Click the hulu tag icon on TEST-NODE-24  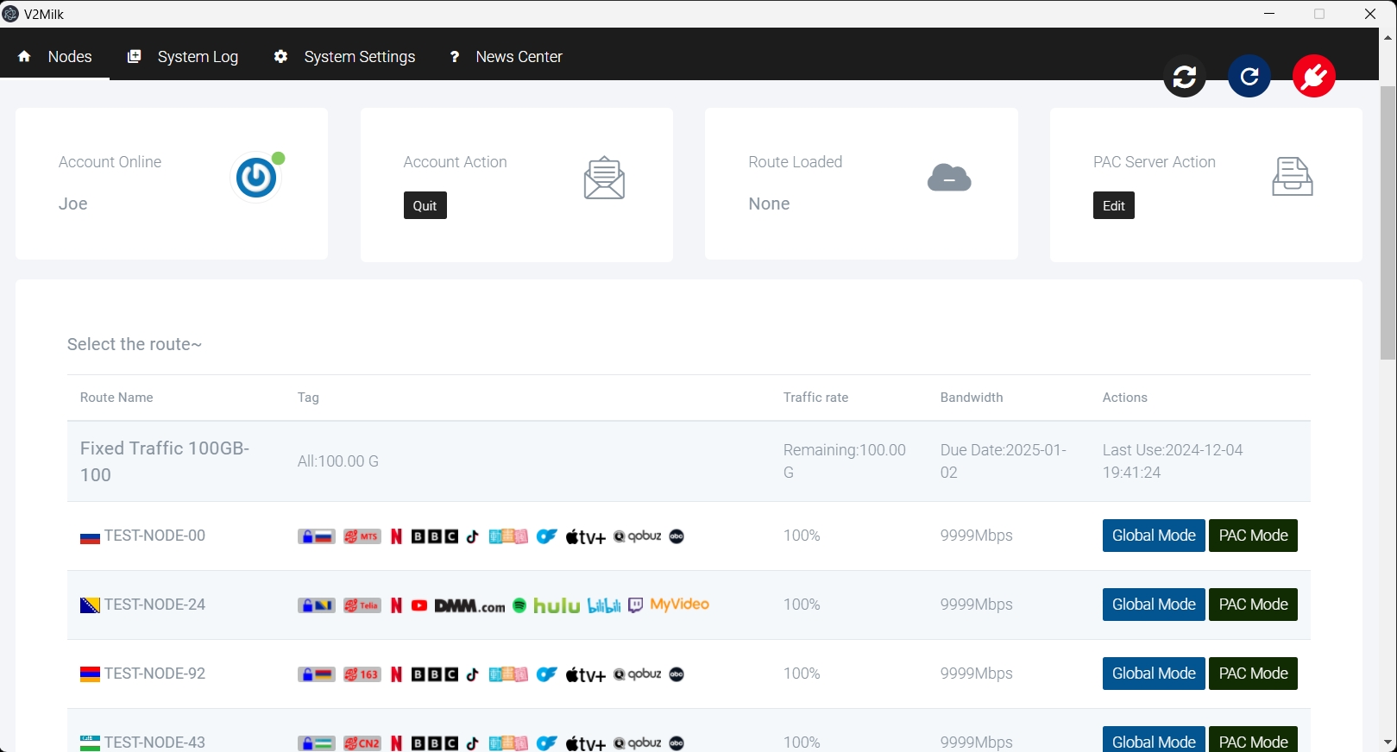click(x=557, y=605)
